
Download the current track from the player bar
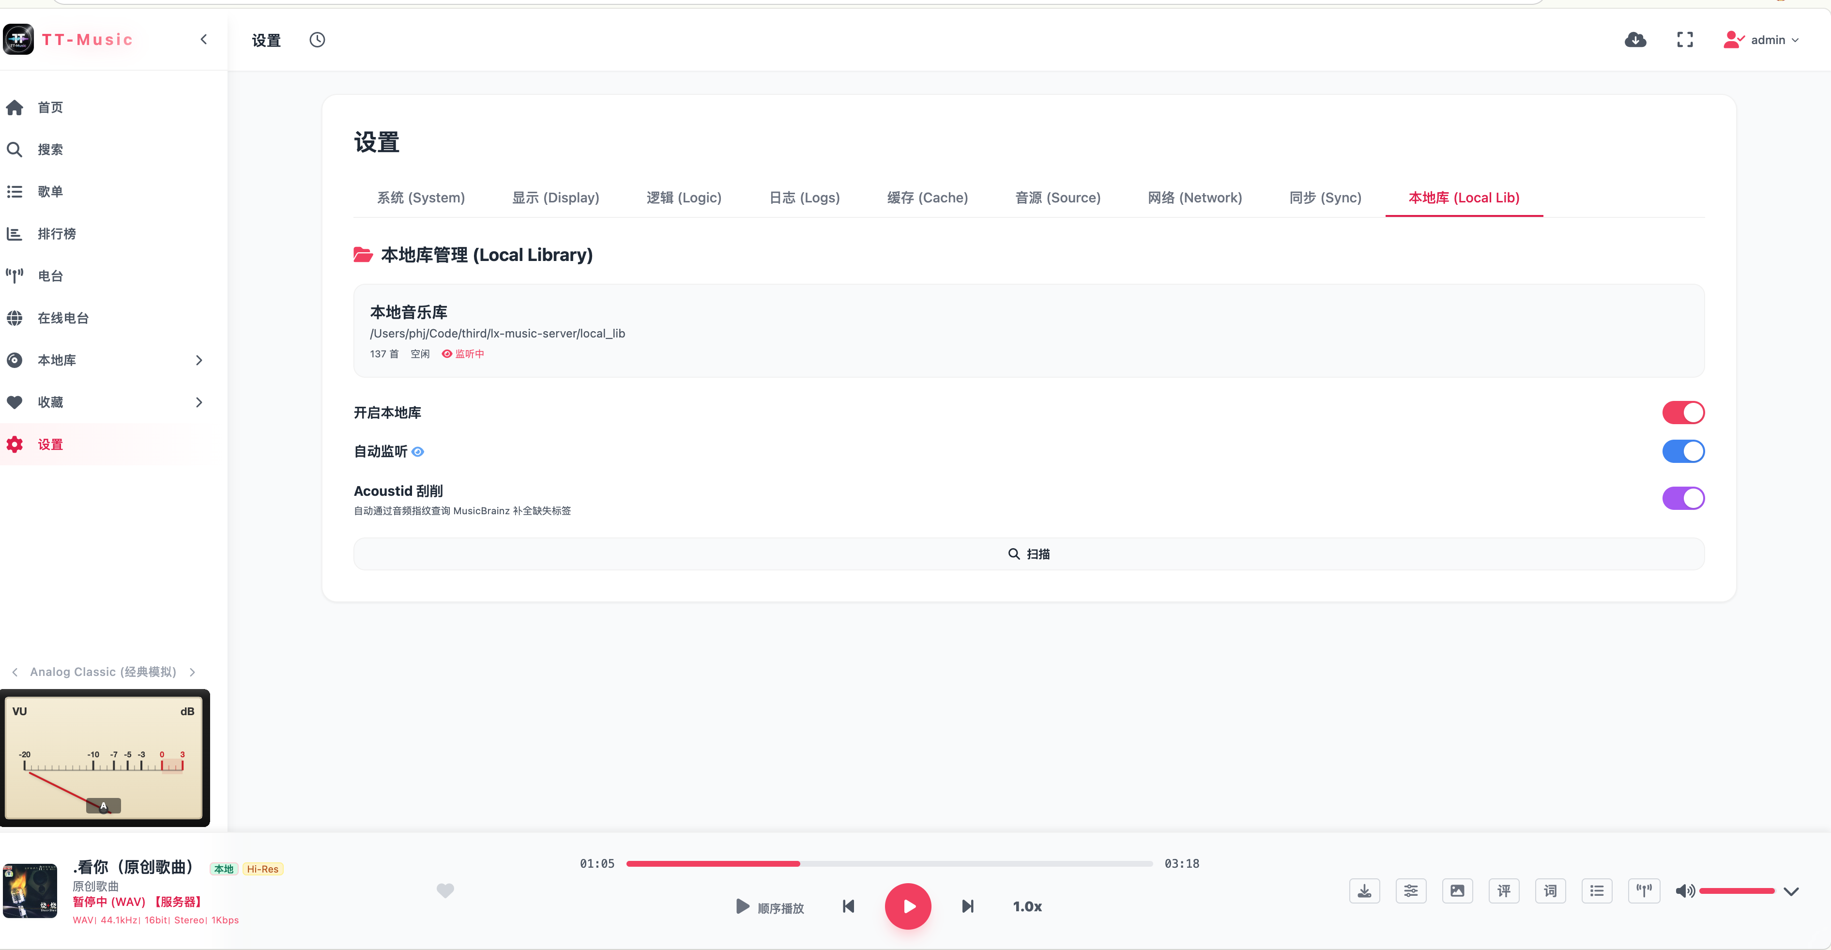pyautogui.click(x=1364, y=890)
